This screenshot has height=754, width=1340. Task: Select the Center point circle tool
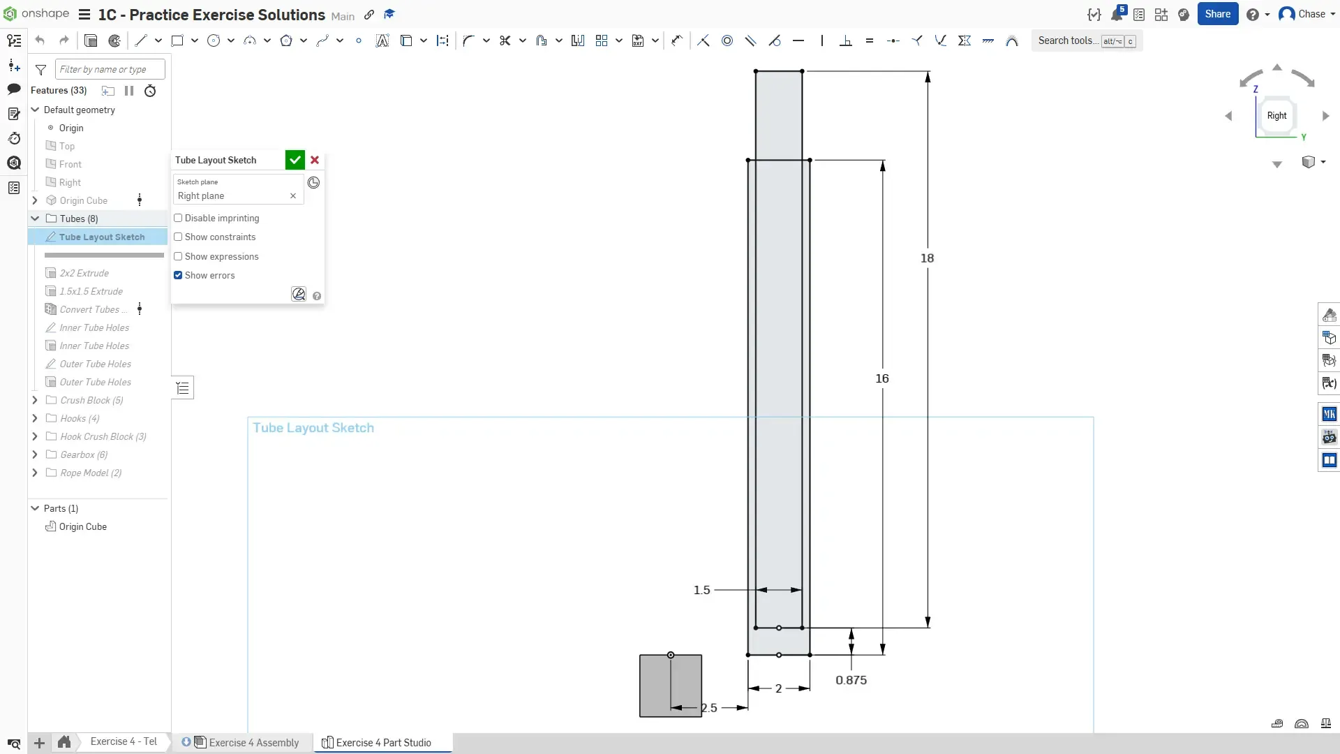214,40
